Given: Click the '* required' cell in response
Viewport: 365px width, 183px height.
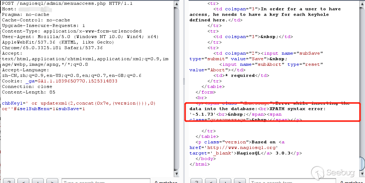Looking at the screenshot, I should pyautogui.click(x=241, y=75).
